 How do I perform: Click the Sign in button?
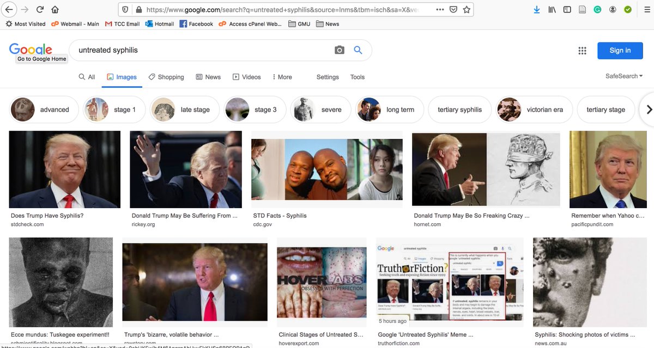coord(620,51)
